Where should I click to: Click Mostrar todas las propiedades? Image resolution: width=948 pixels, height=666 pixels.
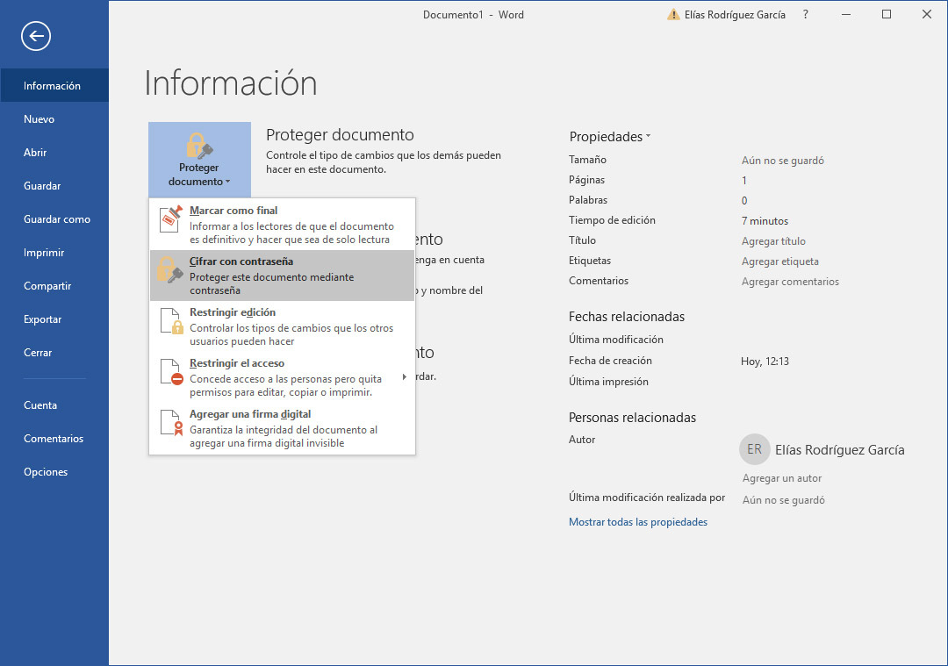click(x=637, y=521)
